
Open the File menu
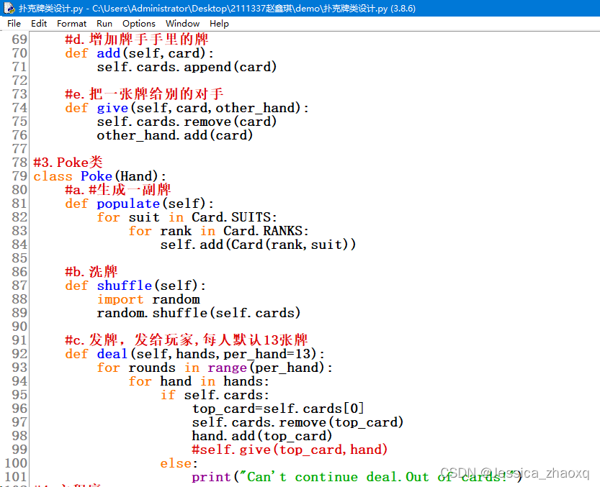click(x=14, y=23)
